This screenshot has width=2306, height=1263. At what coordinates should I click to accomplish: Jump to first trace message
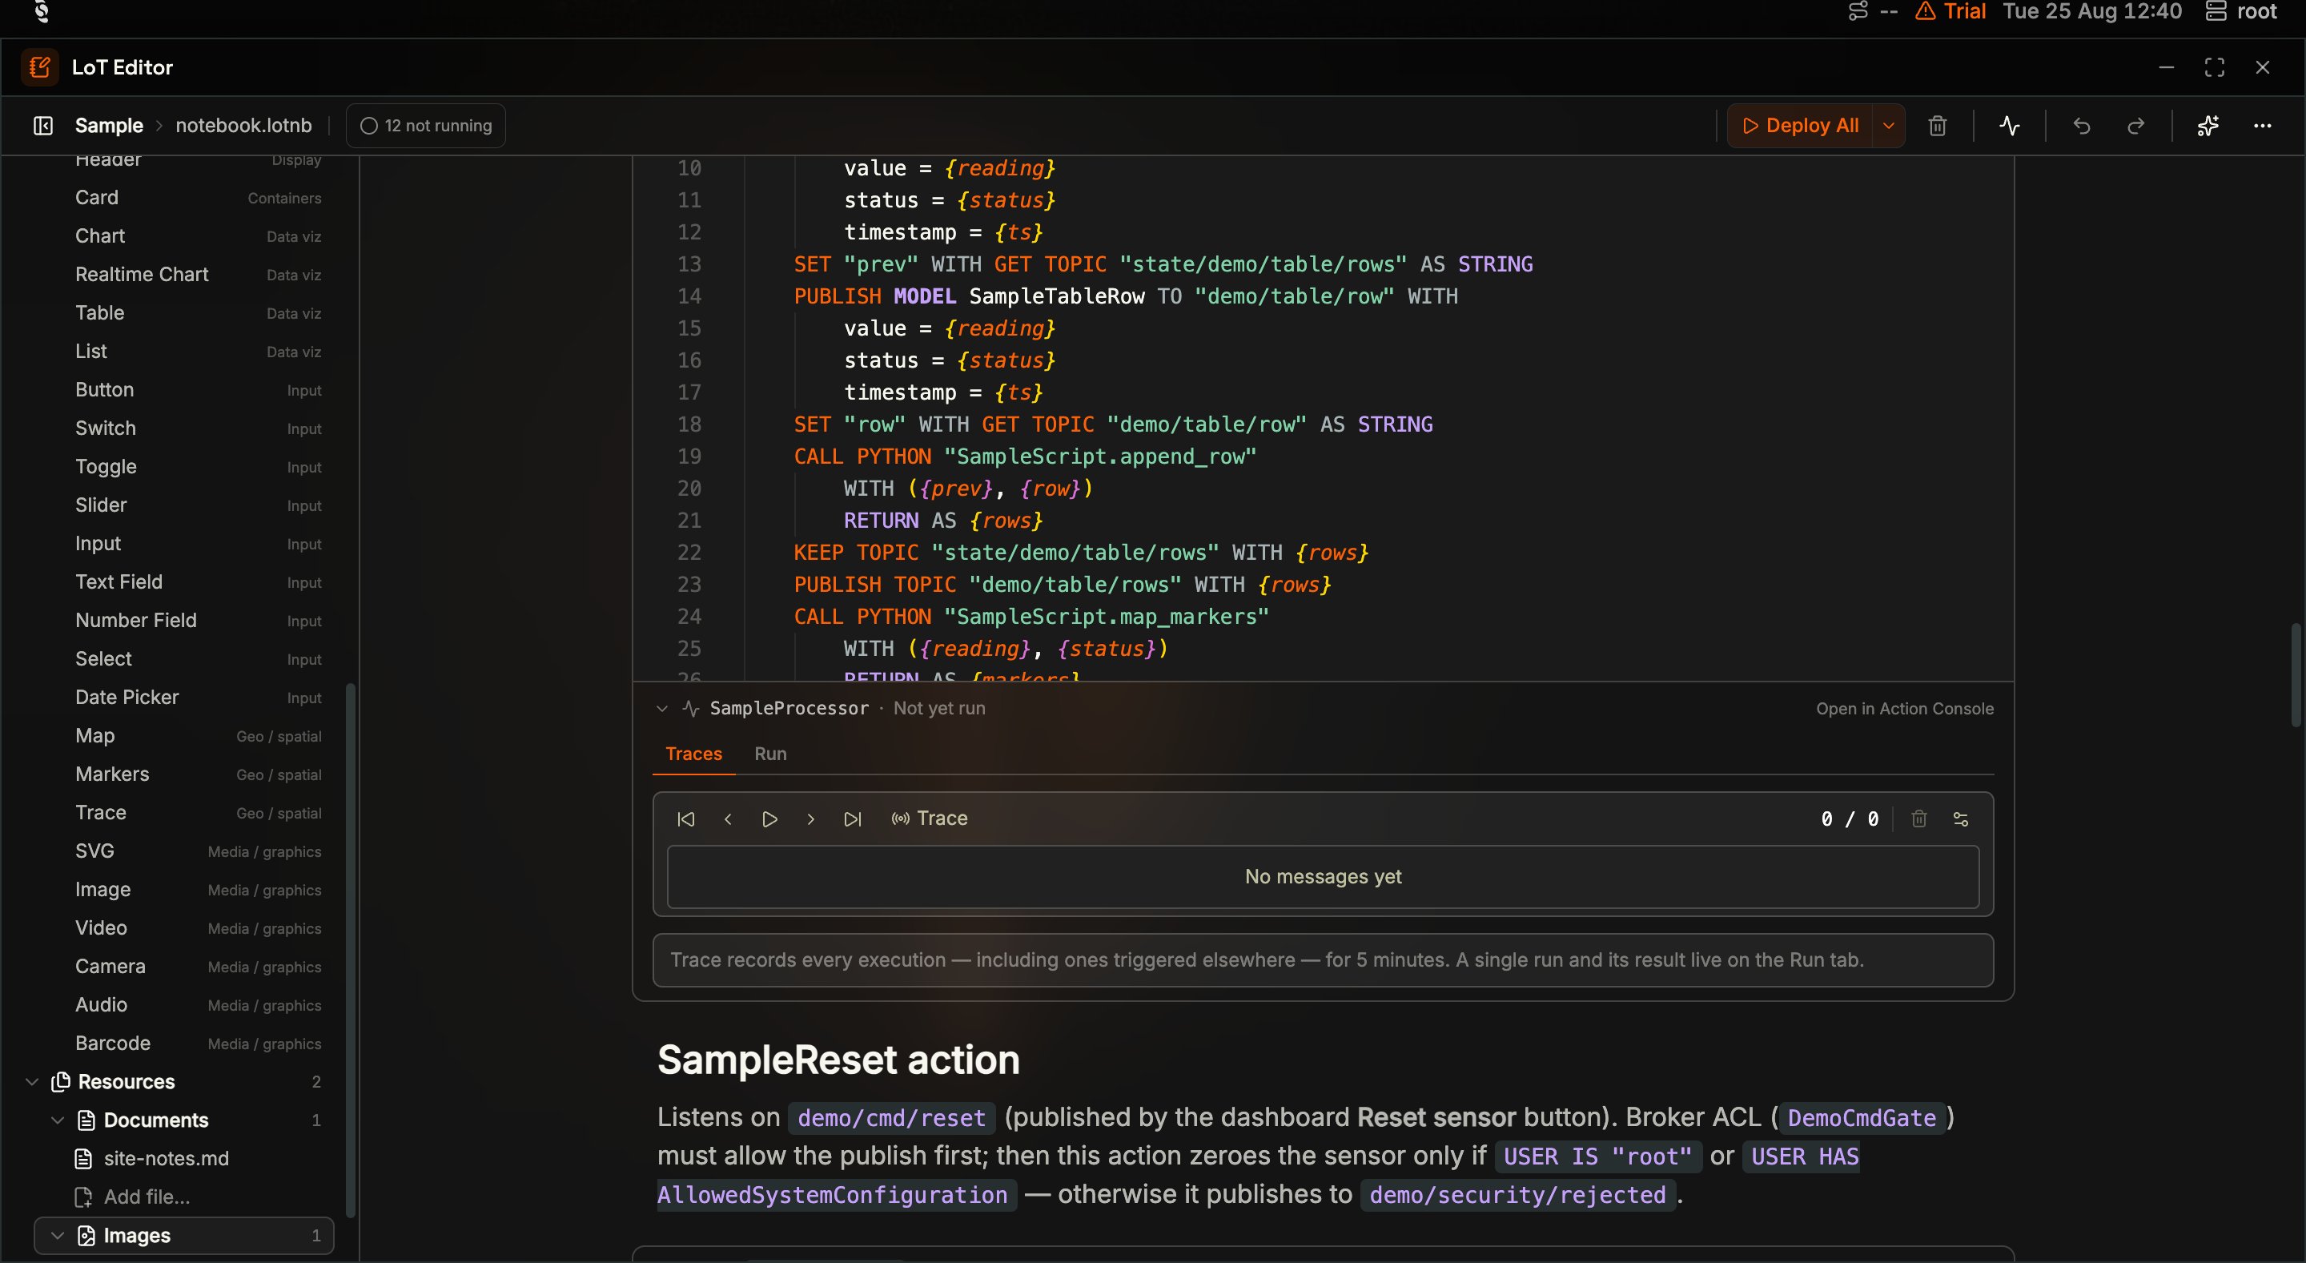[685, 819]
